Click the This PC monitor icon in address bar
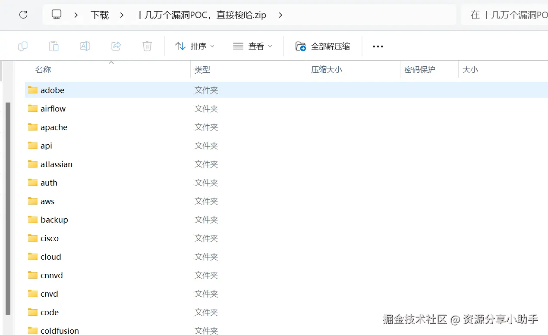Viewport: 548px width, 335px height. click(x=57, y=15)
